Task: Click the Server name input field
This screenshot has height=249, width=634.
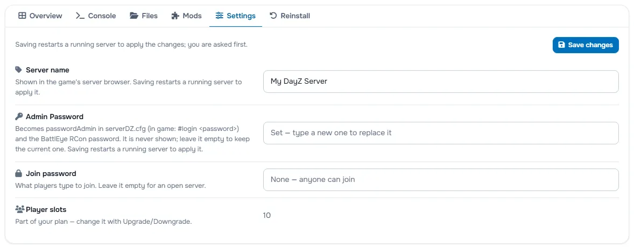Action: (x=441, y=82)
